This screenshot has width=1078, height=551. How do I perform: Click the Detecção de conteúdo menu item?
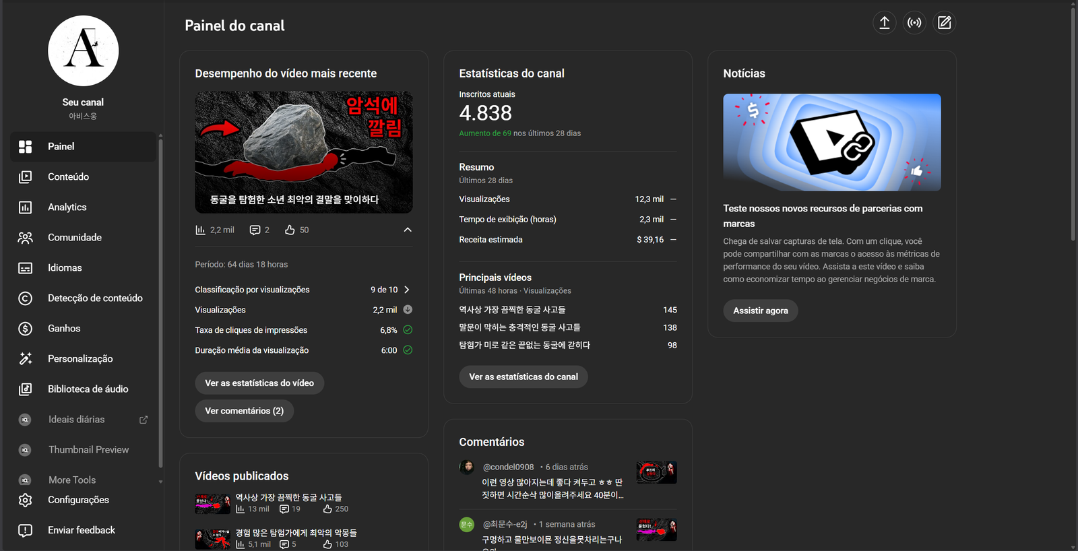pyautogui.click(x=83, y=298)
